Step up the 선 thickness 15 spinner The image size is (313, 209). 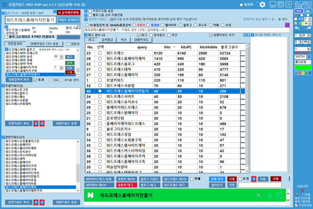[310, 23]
